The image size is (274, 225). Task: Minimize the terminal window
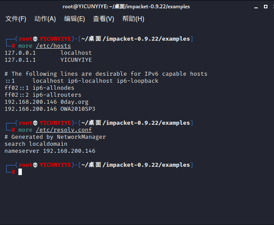coord(256,7)
